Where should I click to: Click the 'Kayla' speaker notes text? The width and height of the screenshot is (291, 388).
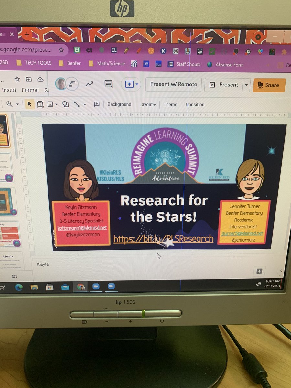[x=43, y=264]
